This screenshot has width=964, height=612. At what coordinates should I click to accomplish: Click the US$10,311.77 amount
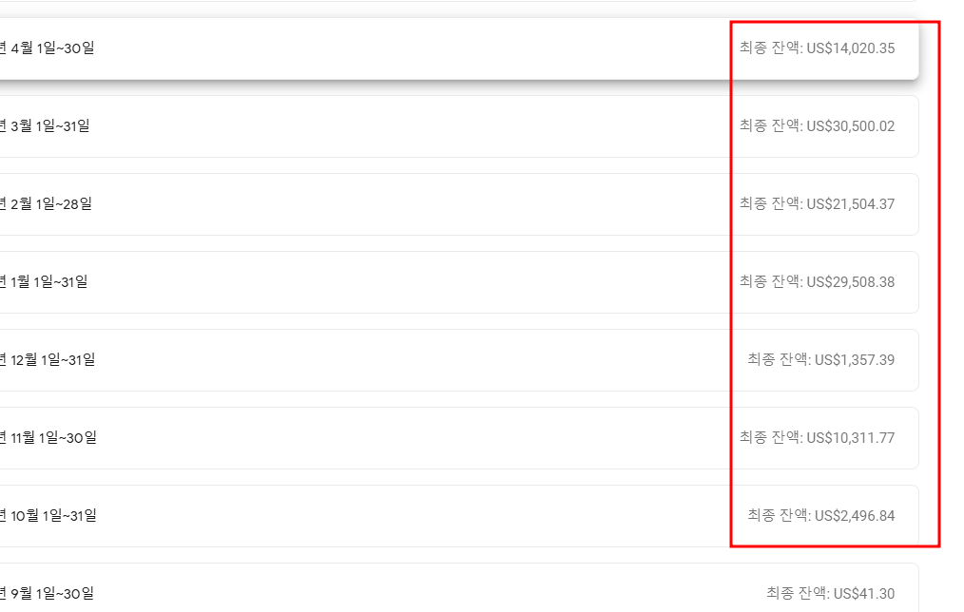click(850, 437)
